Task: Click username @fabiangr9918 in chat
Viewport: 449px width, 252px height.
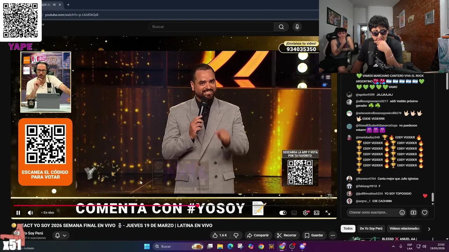Action: [x=366, y=186]
